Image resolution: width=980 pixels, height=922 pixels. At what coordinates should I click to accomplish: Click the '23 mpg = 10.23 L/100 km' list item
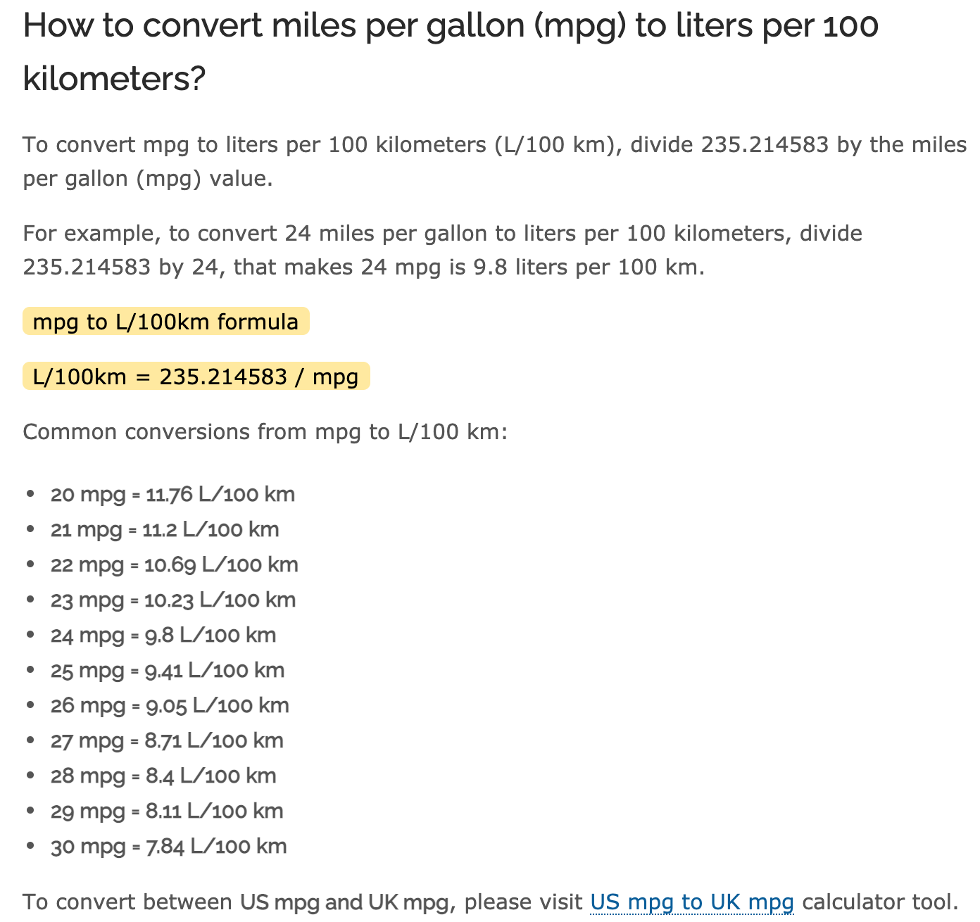172,600
